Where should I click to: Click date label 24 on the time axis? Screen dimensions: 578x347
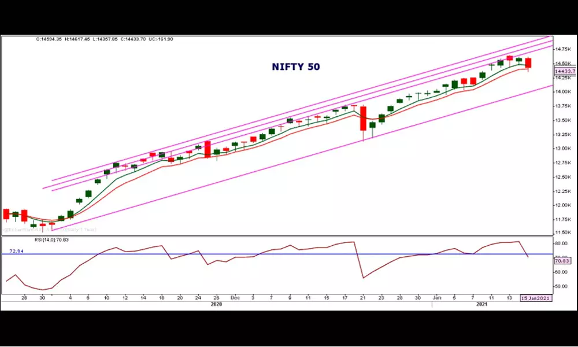coord(198,298)
